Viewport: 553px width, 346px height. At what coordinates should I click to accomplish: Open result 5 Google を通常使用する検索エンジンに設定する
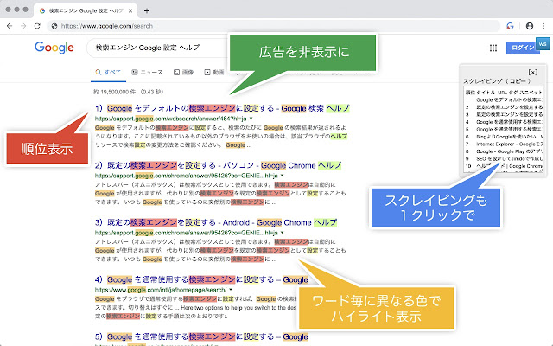pyautogui.click(x=201, y=336)
